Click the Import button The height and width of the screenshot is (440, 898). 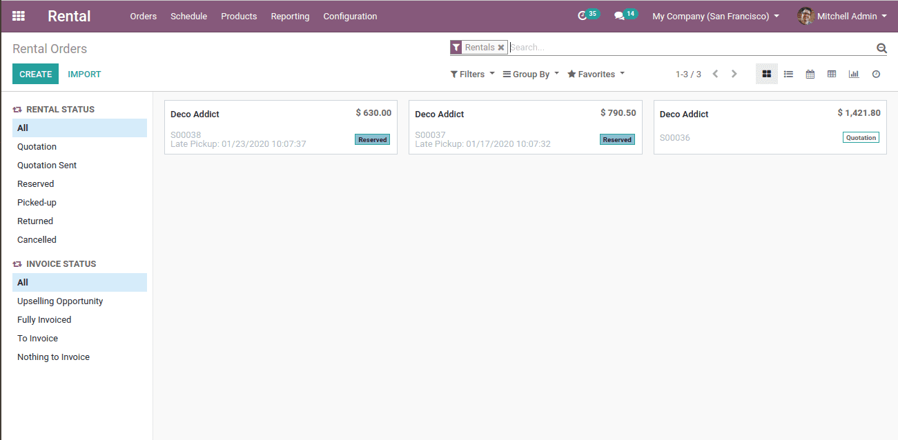[84, 74]
